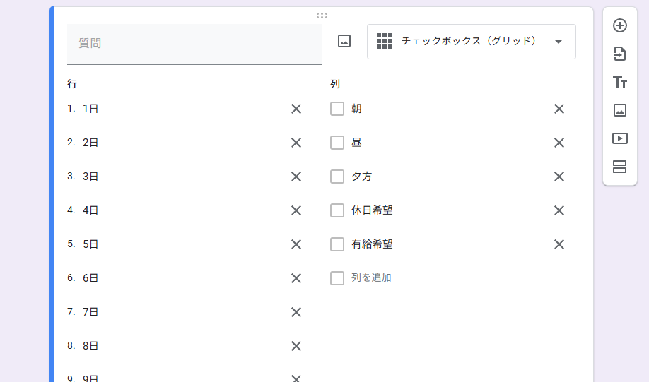
Task: Click the import questions icon
Action: point(620,54)
